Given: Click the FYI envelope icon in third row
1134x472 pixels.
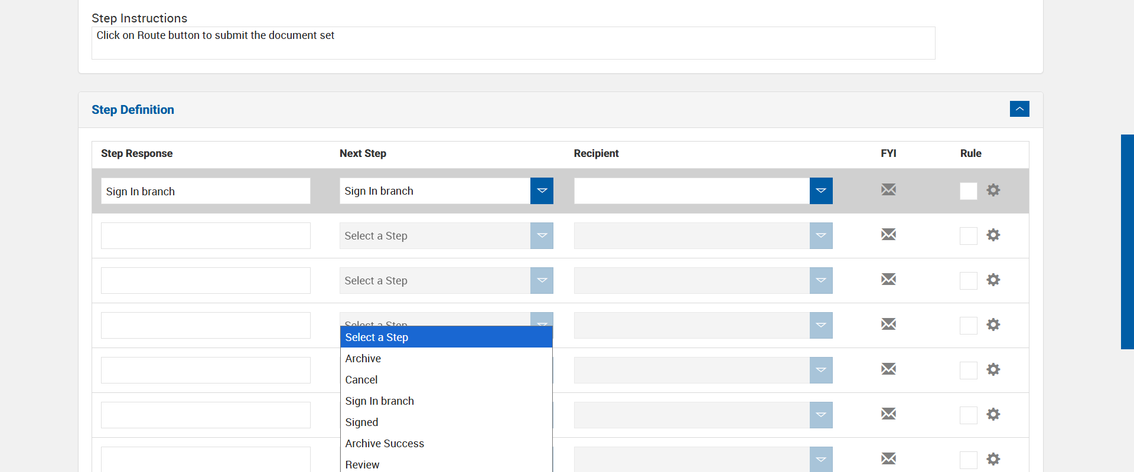Looking at the screenshot, I should pos(888,280).
